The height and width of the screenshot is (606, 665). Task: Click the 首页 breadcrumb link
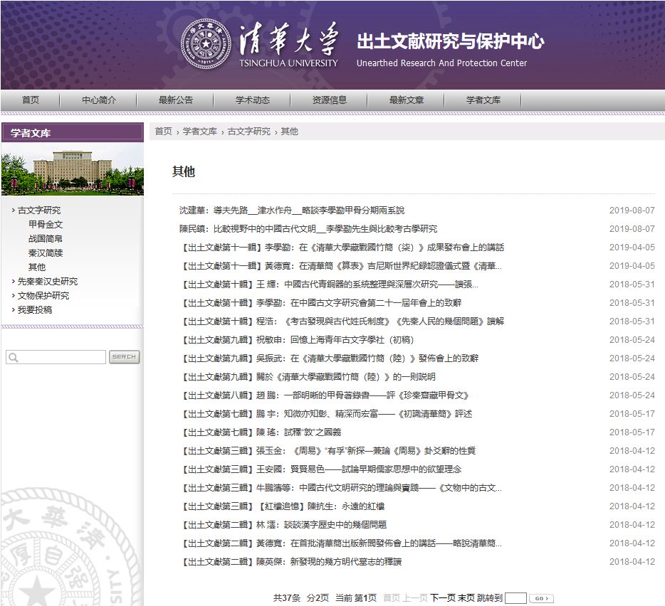click(163, 132)
